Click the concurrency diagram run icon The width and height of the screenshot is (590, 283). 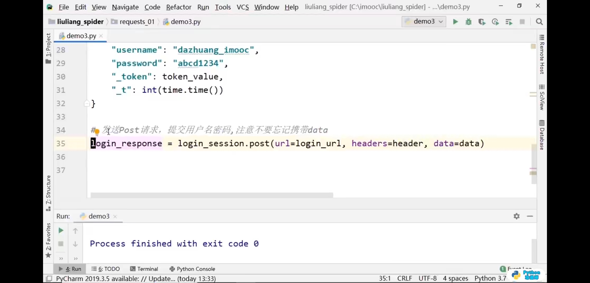(x=509, y=22)
